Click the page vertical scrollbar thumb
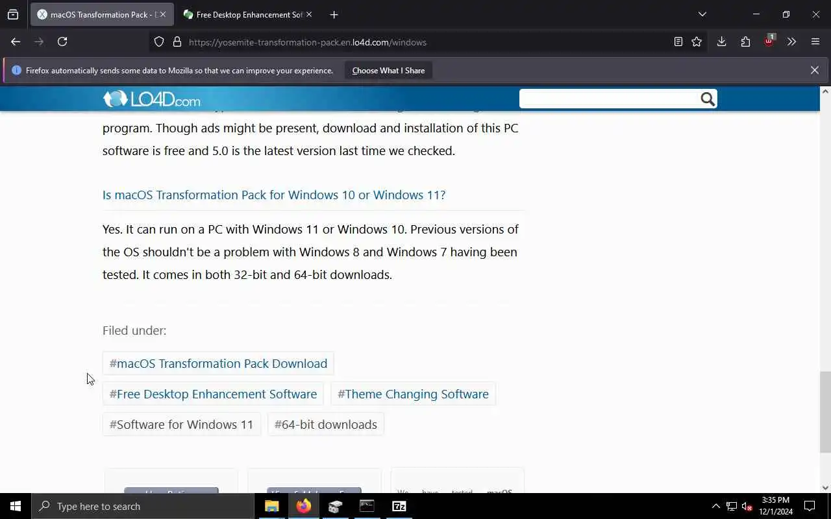The width and height of the screenshot is (831, 519). tap(825, 412)
